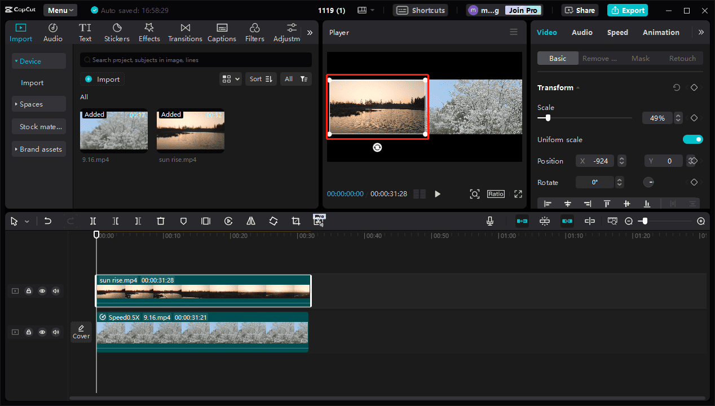Image resolution: width=715 pixels, height=406 pixels.
Task: Open the Freeze frame icon in the toolbar
Action: 206,221
